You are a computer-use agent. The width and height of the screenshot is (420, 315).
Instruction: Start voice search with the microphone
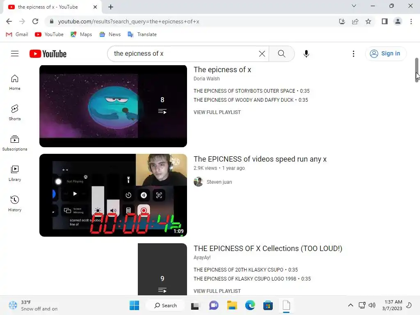306,54
